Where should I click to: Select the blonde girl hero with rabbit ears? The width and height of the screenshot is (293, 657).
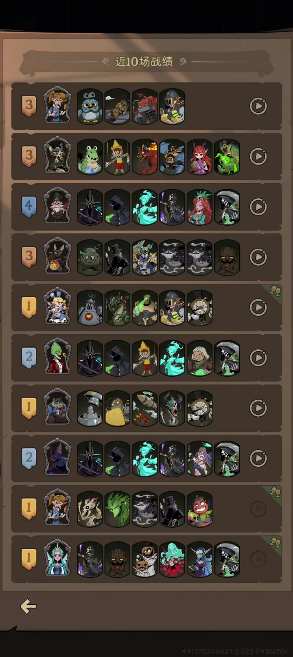[57, 306]
